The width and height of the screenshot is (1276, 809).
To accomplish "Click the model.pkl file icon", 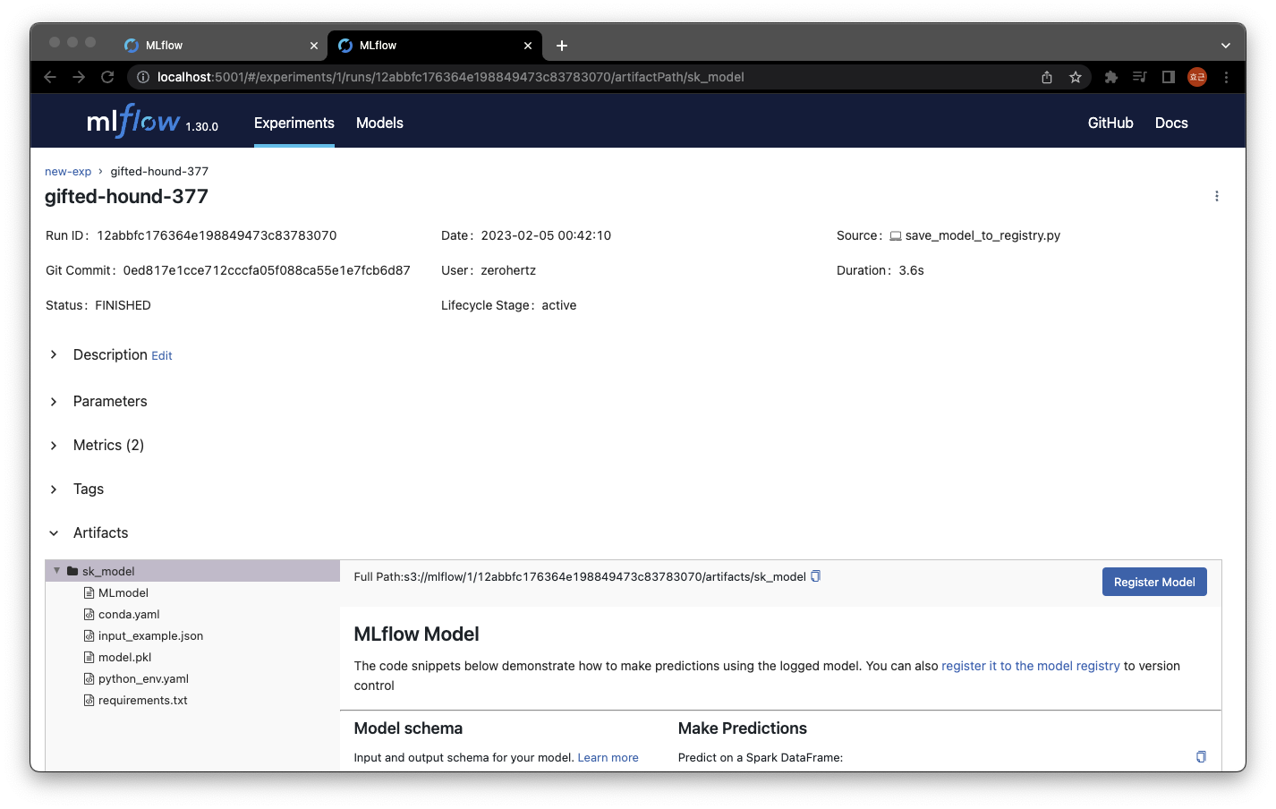I will pos(89,657).
